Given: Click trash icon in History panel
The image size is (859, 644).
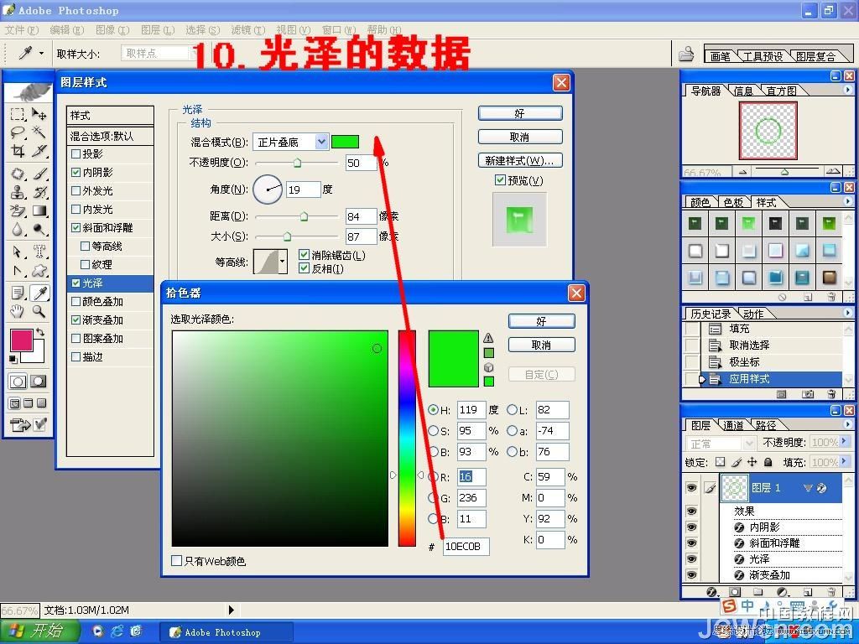Looking at the screenshot, I should click(831, 394).
